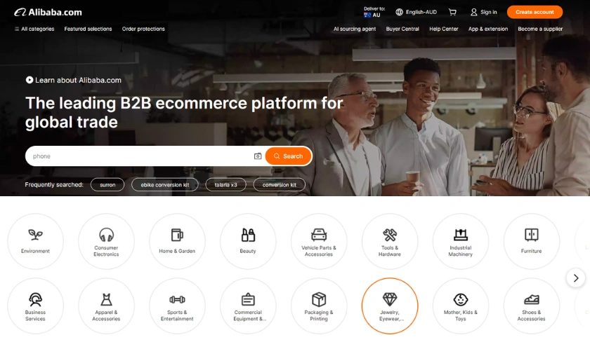590x356 pixels.
Task: Open the Consumer Electronics category
Action: [106, 242]
